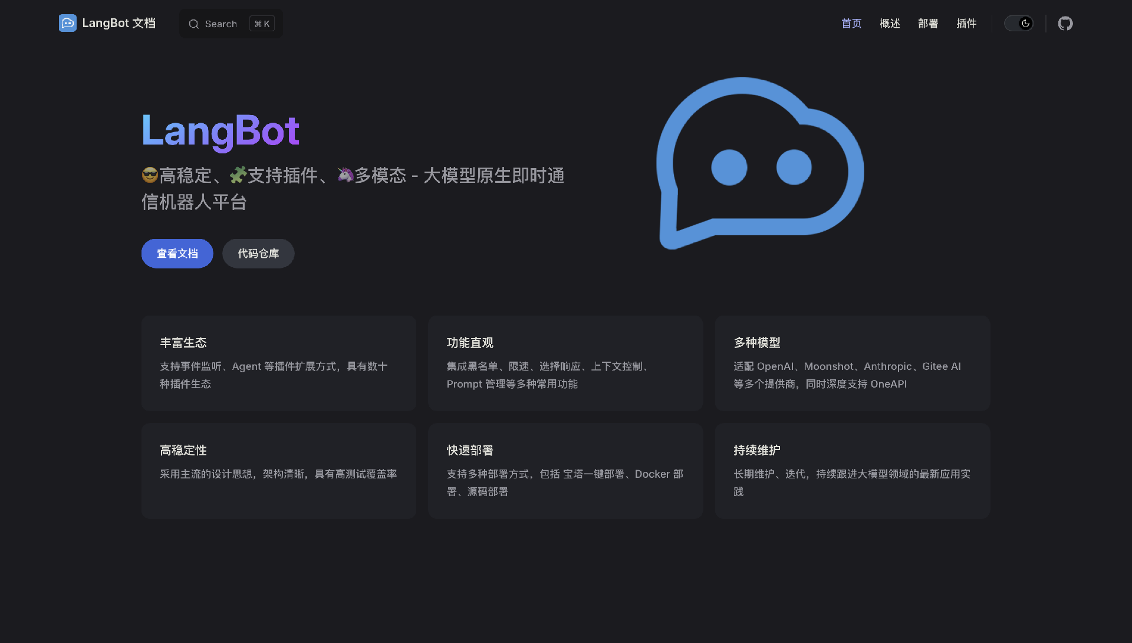Click the search magnifier icon
Screen dimensions: 1132x643
pyautogui.click(x=193, y=24)
